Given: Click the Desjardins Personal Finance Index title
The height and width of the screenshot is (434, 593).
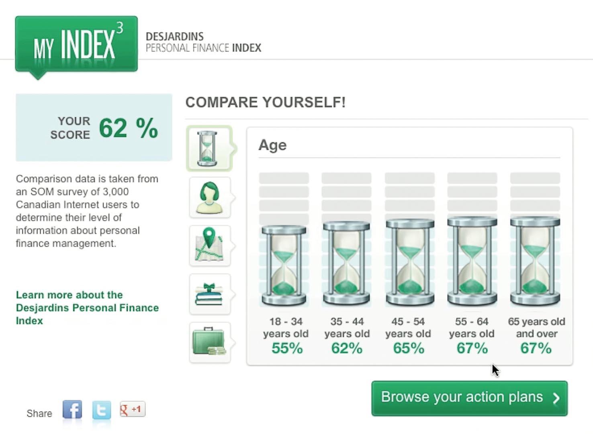Looking at the screenshot, I should click(203, 42).
